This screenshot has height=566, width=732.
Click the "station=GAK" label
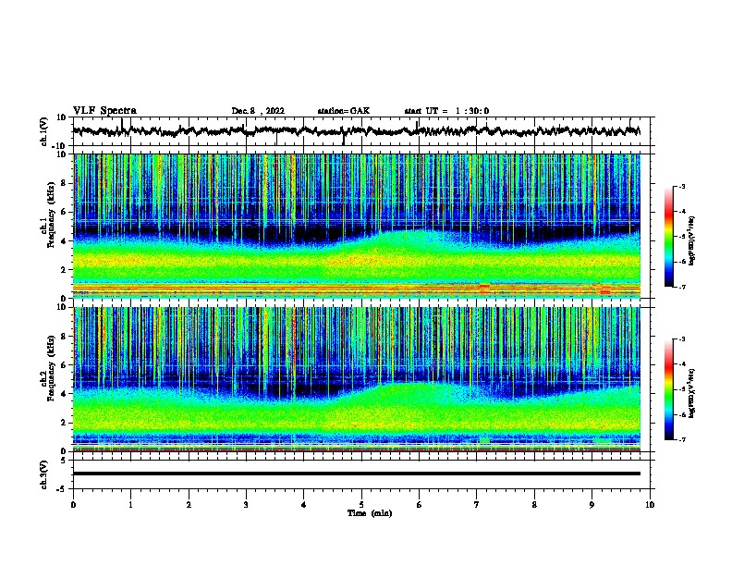(344, 111)
